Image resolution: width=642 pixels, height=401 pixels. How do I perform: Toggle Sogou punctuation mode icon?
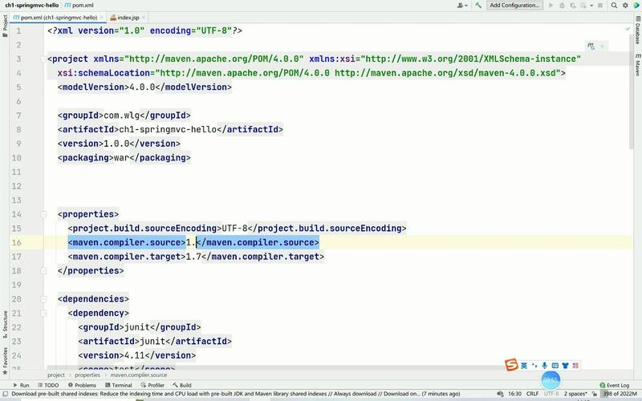(x=534, y=366)
